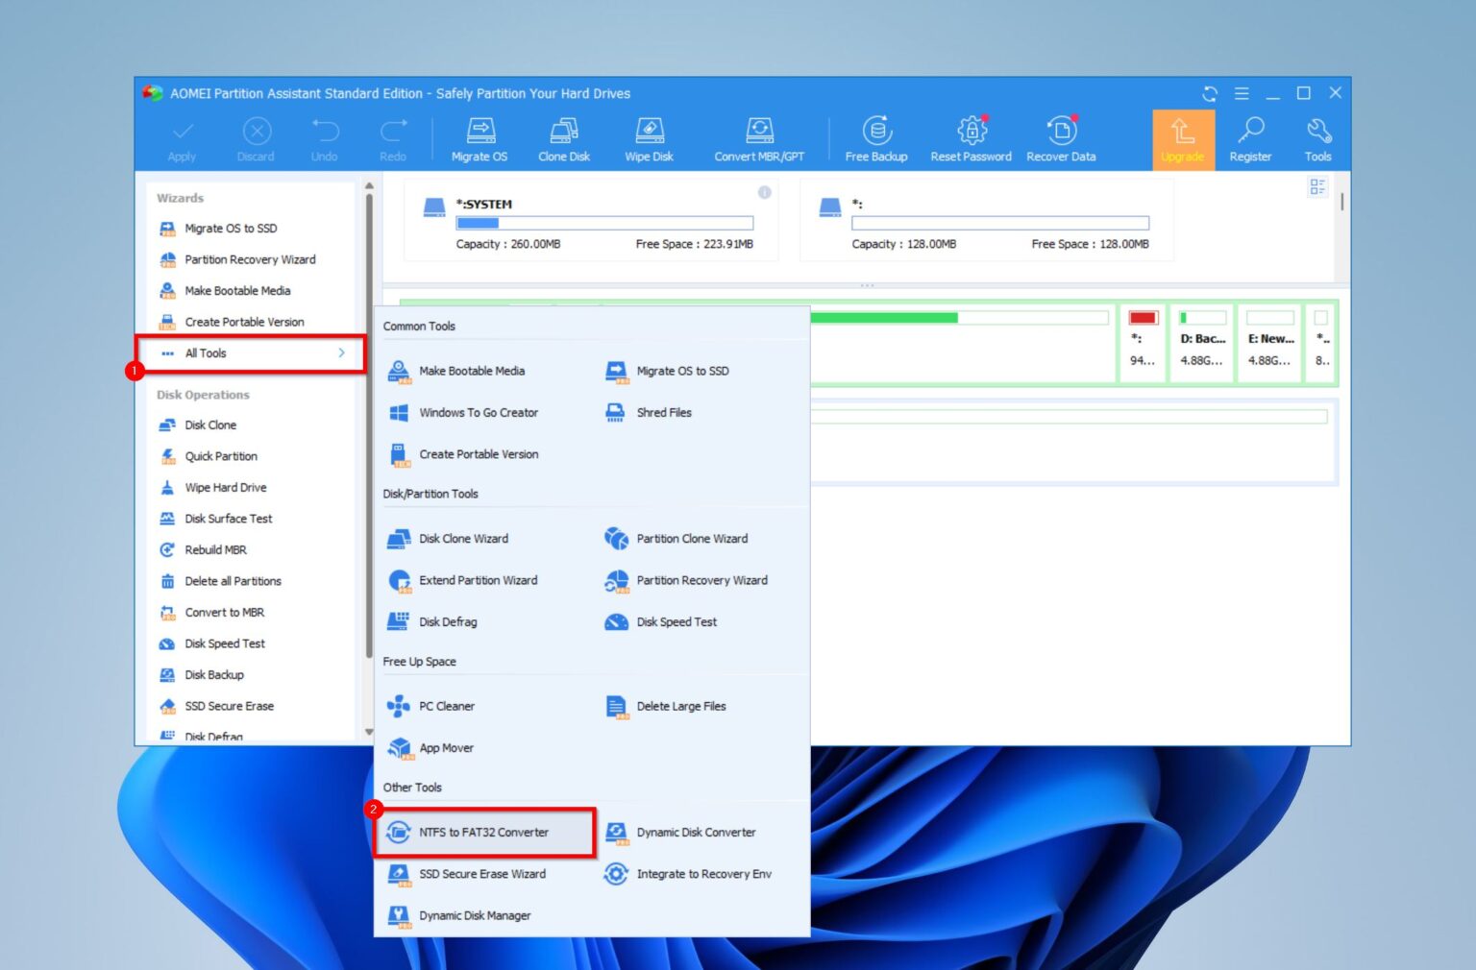Screen dimensions: 1476x970
Task: Choose Wipe Hard Drive under Disk Operations
Action: (225, 487)
